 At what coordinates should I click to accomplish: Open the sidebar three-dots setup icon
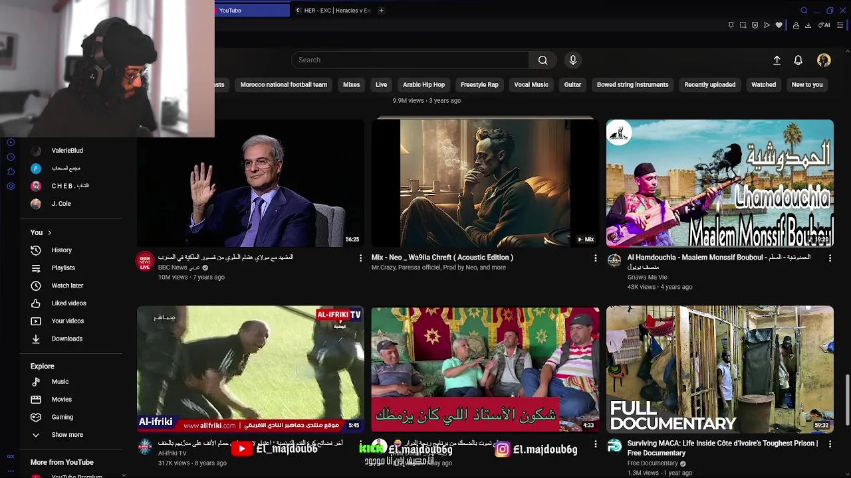11,470
